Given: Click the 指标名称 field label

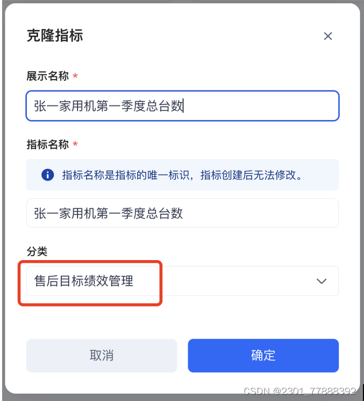Looking at the screenshot, I should pos(47,145).
